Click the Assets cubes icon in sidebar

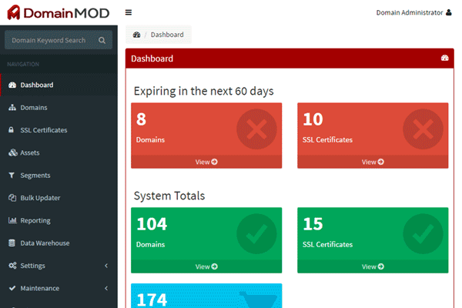12,152
